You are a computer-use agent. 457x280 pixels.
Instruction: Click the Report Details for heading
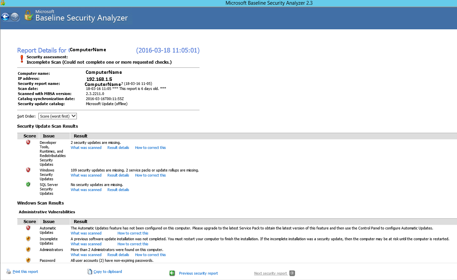42,50
